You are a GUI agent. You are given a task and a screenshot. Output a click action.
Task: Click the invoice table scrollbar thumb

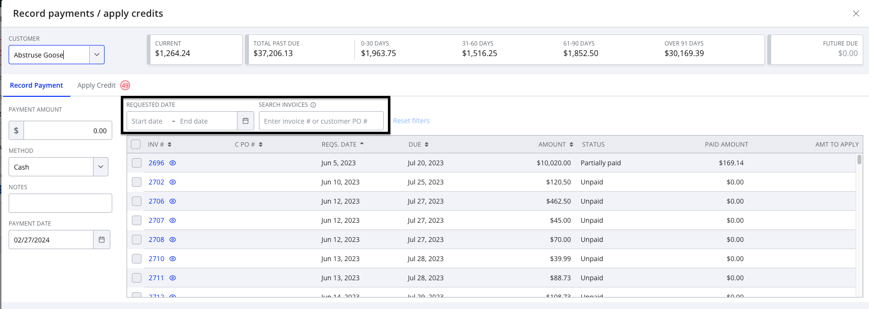point(859,160)
